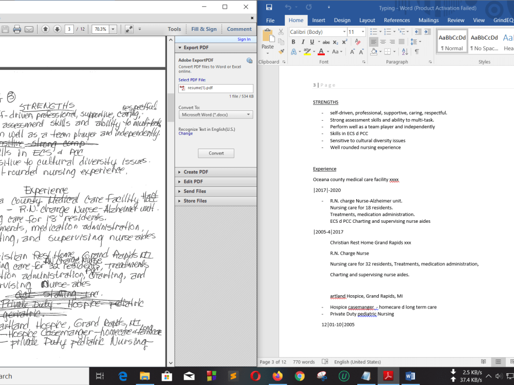
Task: Open the Comment pane
Action: click(x=239, y=29)
